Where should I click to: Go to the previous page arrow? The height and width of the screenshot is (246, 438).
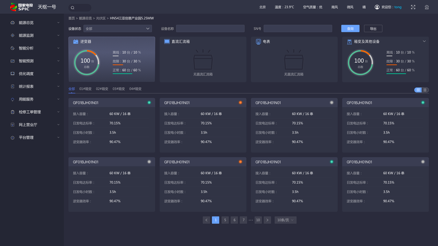[206, 220]
